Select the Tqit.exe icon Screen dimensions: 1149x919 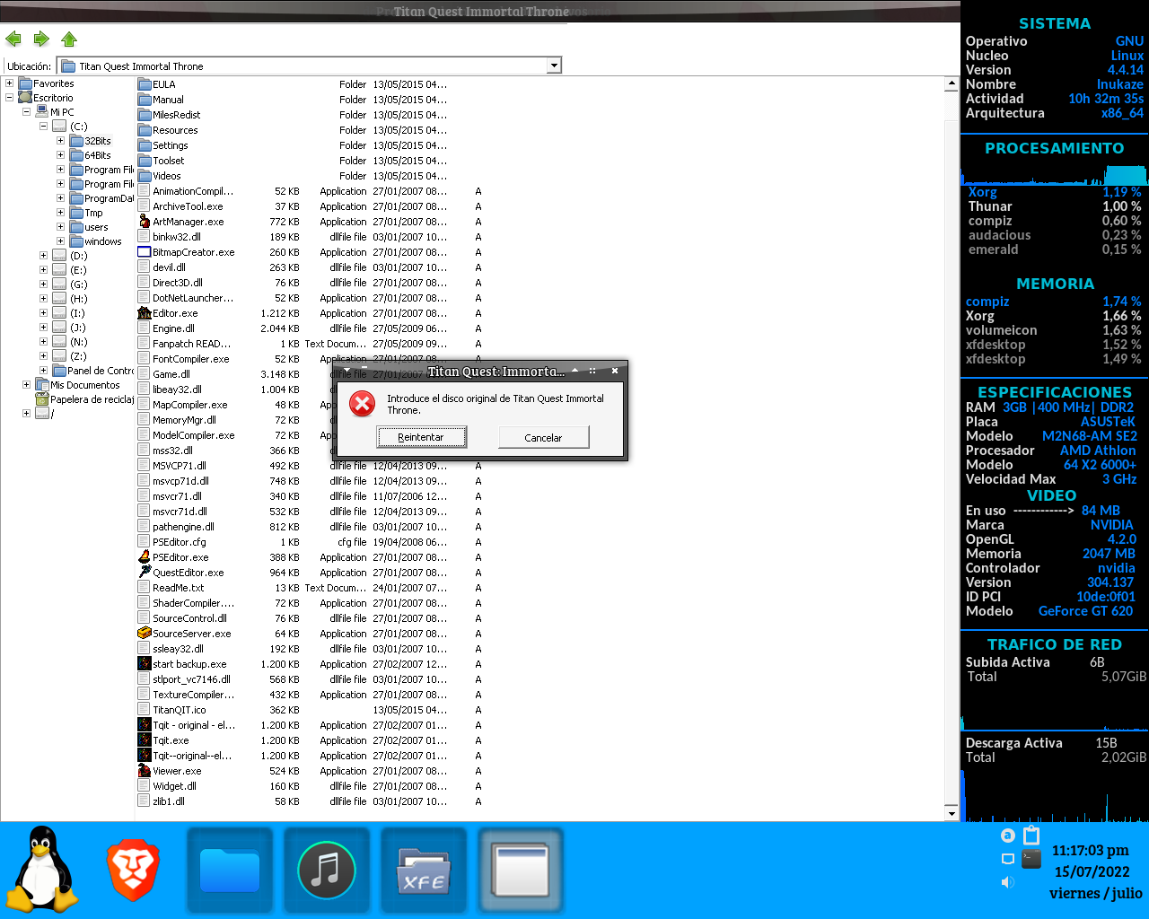pyautogui.click(x=145, y=740)
